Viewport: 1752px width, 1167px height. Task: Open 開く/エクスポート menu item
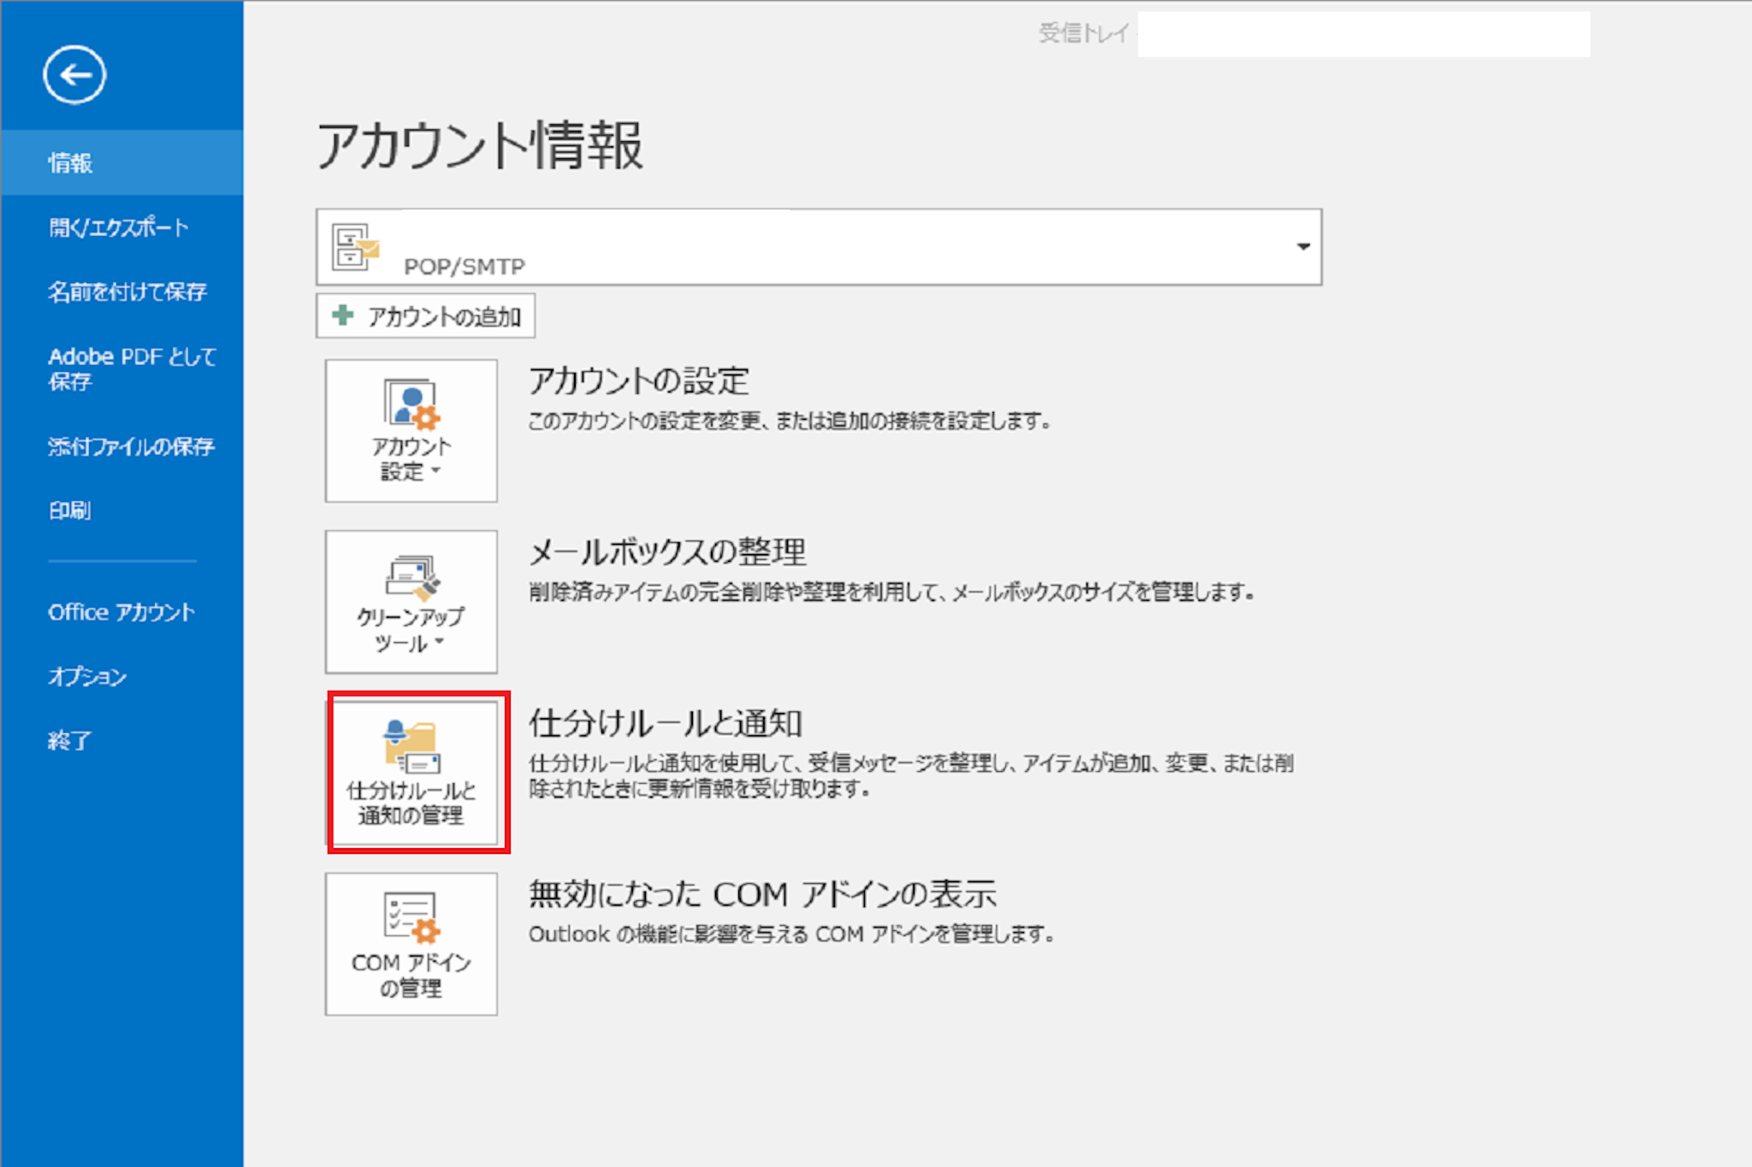pyautogui.click(x=118, y=227)
